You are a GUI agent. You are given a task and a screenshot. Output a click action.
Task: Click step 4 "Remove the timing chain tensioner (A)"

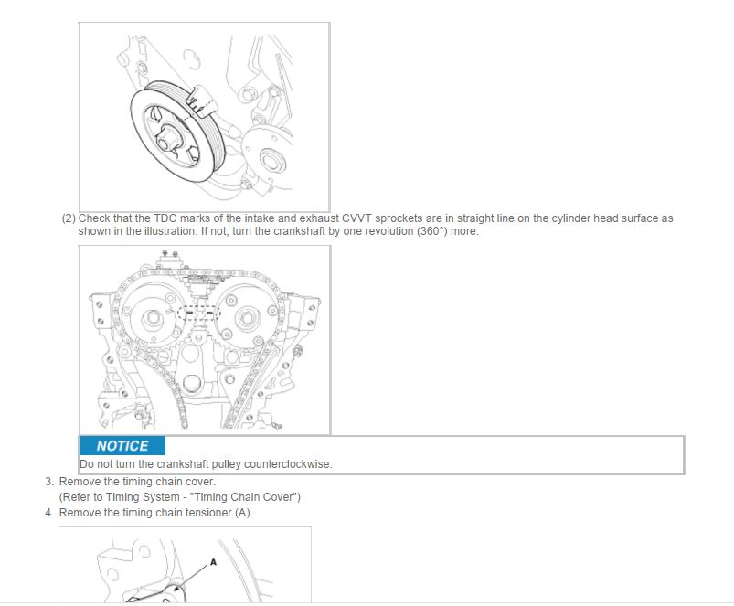pos(156,513)
